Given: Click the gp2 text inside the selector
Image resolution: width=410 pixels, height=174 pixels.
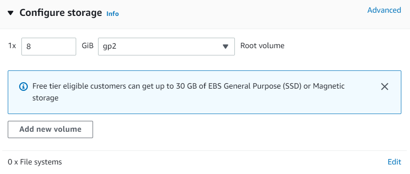Looking at the screenshot, I should (x=109, y=47).
